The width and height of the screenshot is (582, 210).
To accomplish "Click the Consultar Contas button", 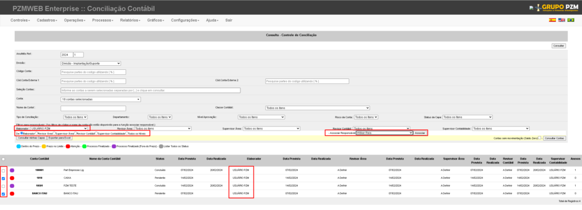I will tap(555, 138).
